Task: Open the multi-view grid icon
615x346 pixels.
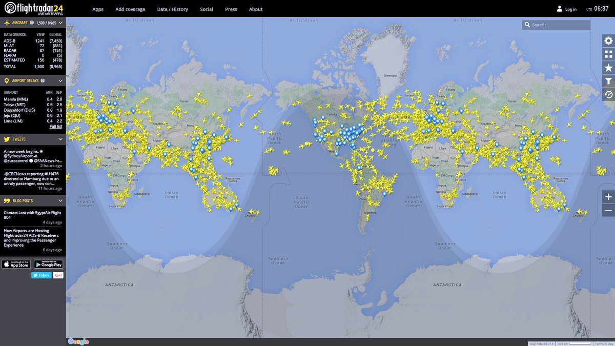Action: [x=608, y=54]
